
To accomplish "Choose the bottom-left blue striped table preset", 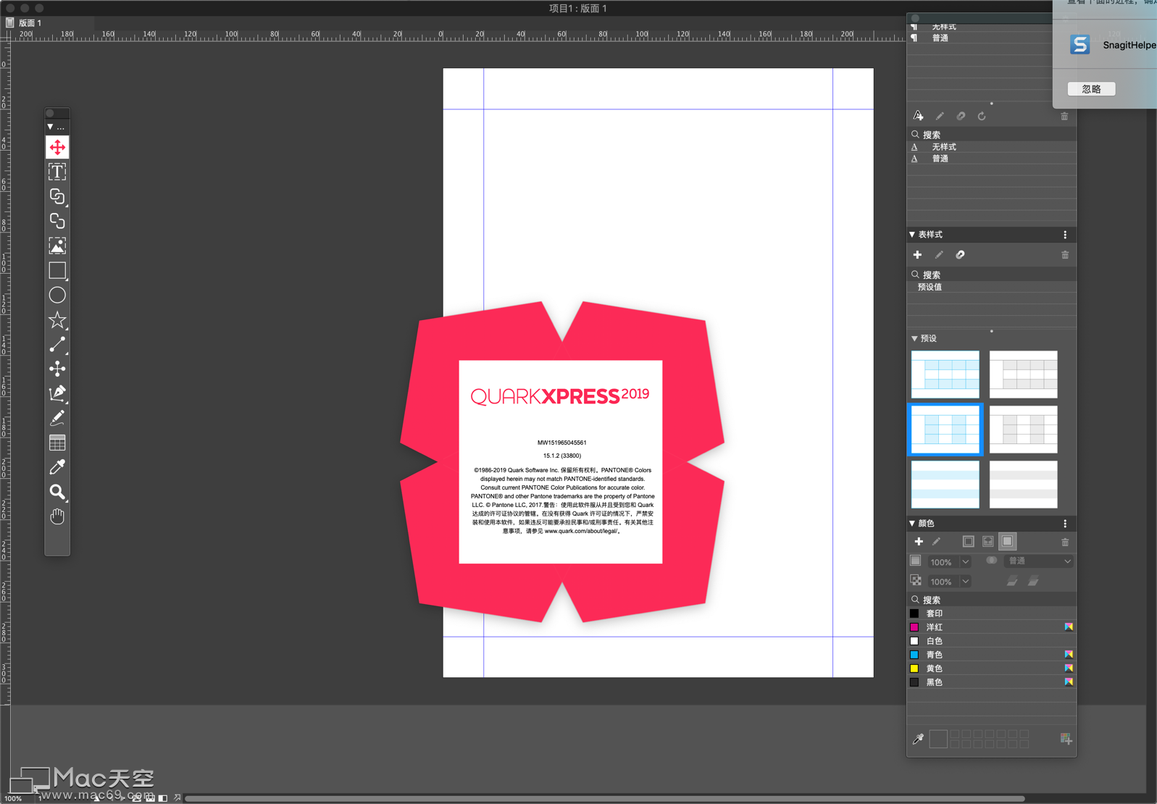I will click(x=945, y=485).
